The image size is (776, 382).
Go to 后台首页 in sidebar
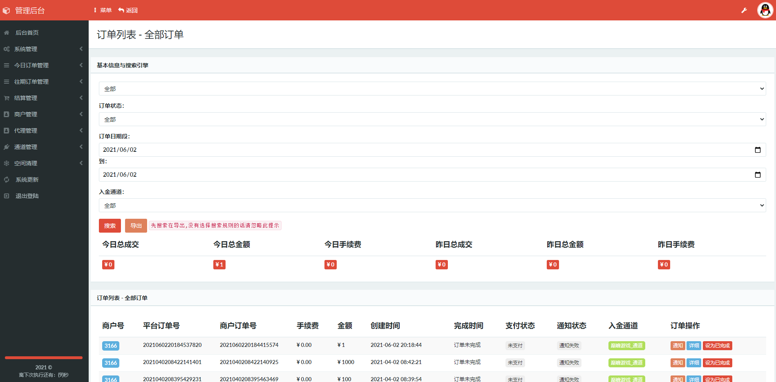[27, 33]
